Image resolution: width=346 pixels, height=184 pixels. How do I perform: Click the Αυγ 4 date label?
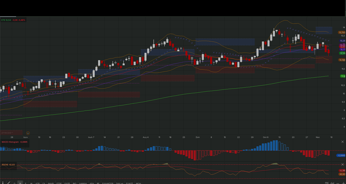[x=146, y=137]
